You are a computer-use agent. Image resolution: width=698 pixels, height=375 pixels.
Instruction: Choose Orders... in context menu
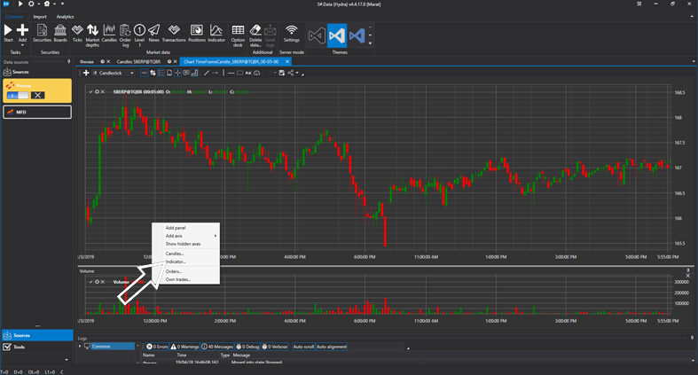tap(185, 271)
